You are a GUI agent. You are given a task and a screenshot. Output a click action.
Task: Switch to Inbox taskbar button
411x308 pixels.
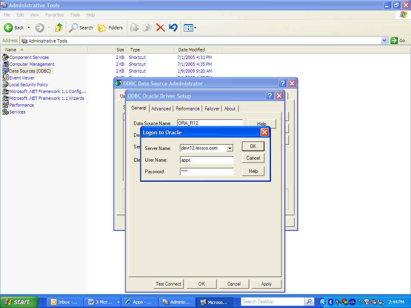coord(65,302)
